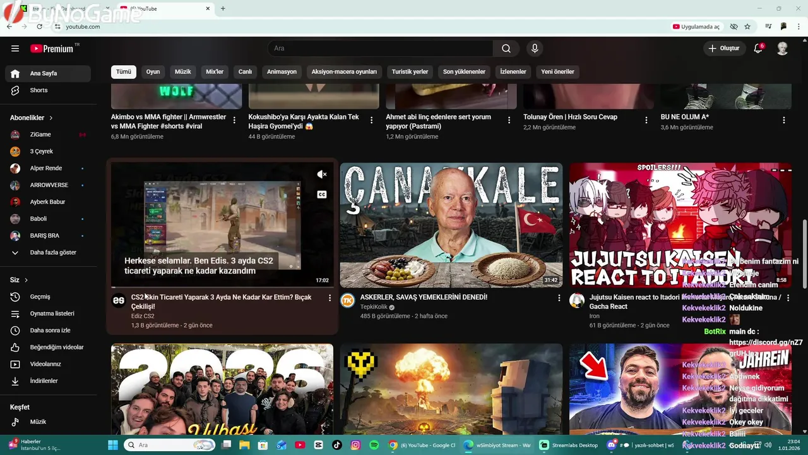Open the Jujutsu Kaisen React thumbnail
Viewport: 808px width, 455px height.
(680, 226)
